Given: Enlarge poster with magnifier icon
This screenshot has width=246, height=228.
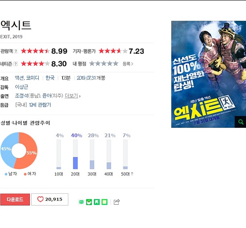Looking at the screenshot, I should 240,122.
